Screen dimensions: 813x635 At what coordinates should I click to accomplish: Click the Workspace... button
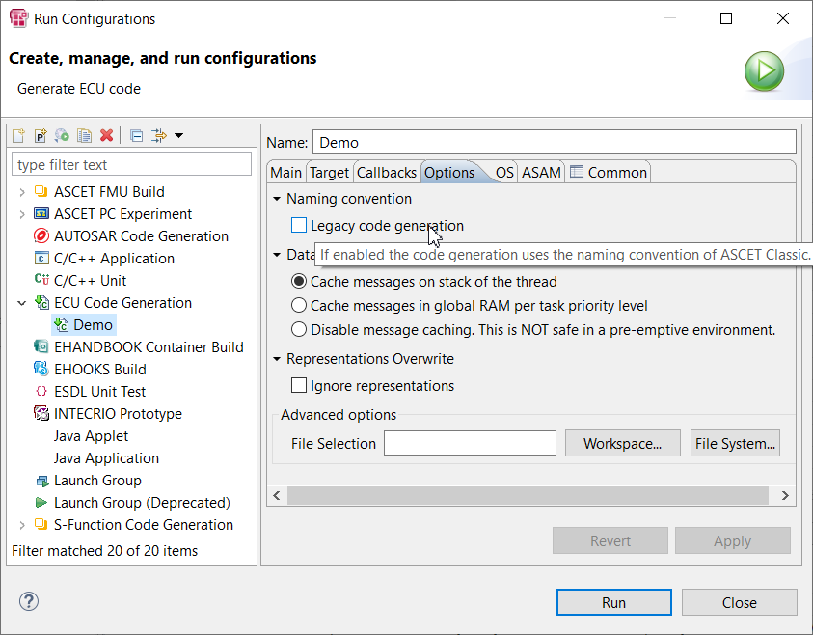[622, 444]
